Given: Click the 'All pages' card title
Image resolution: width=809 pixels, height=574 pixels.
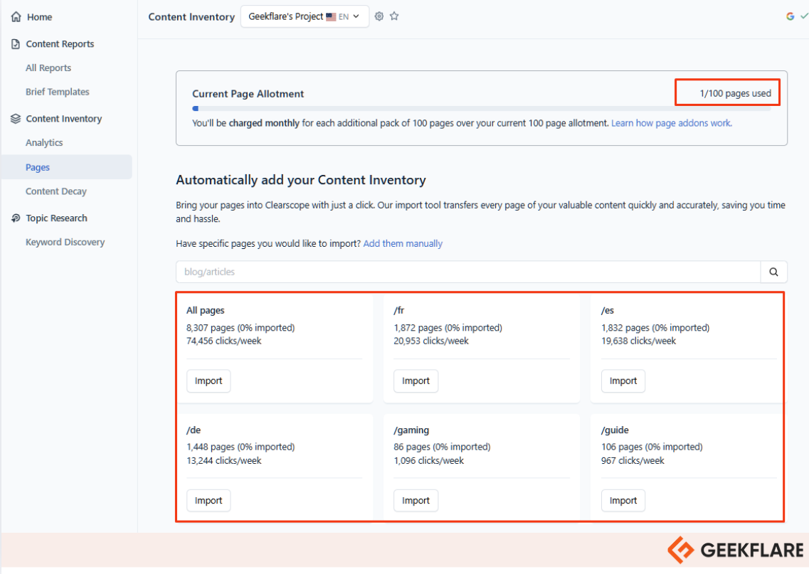Looking at the screenshot, I should click(206, 310).
